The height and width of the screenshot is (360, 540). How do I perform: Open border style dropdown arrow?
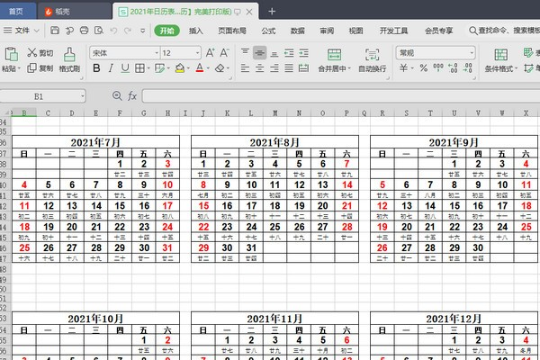click(x=148, y=68)
